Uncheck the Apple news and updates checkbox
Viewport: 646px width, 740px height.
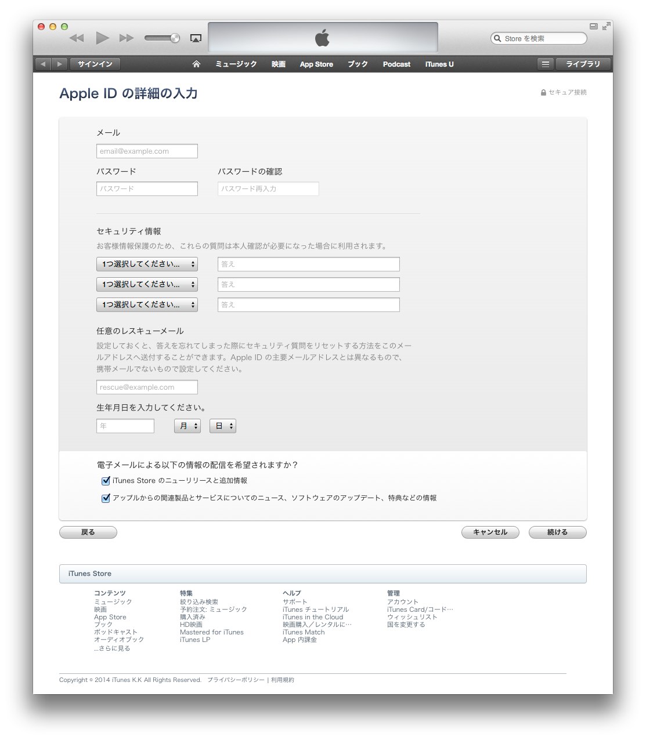106,498
